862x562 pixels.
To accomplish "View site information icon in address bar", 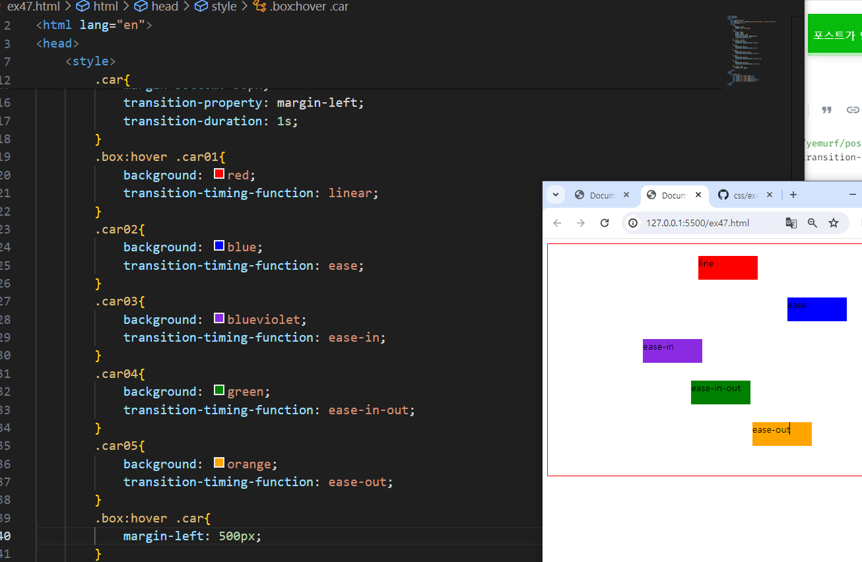I will coord(633,223).
